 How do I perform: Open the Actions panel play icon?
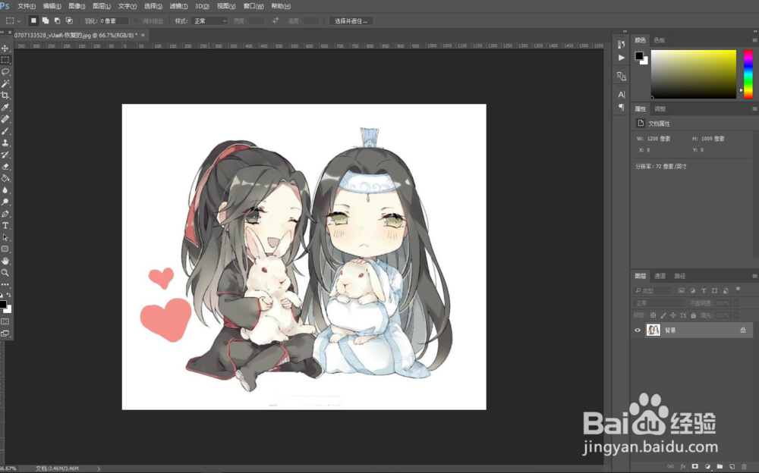point(622,58)
